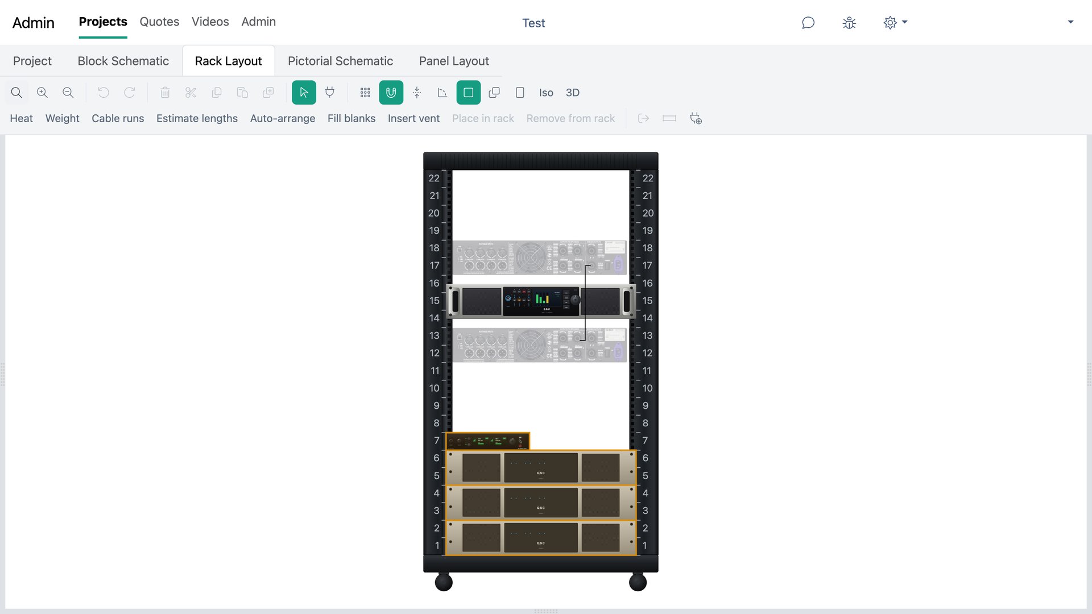Click Estimate lengths

[197, 118]
